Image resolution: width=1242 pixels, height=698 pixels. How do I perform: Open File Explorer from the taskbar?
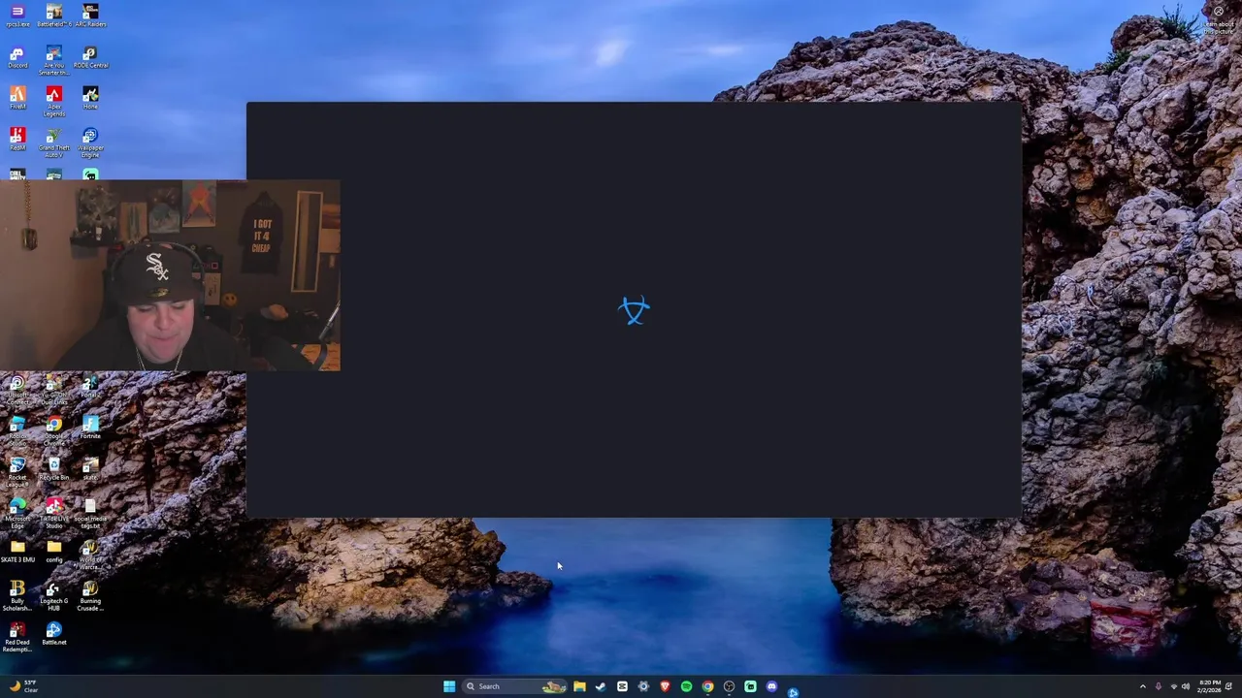[579, 686]
